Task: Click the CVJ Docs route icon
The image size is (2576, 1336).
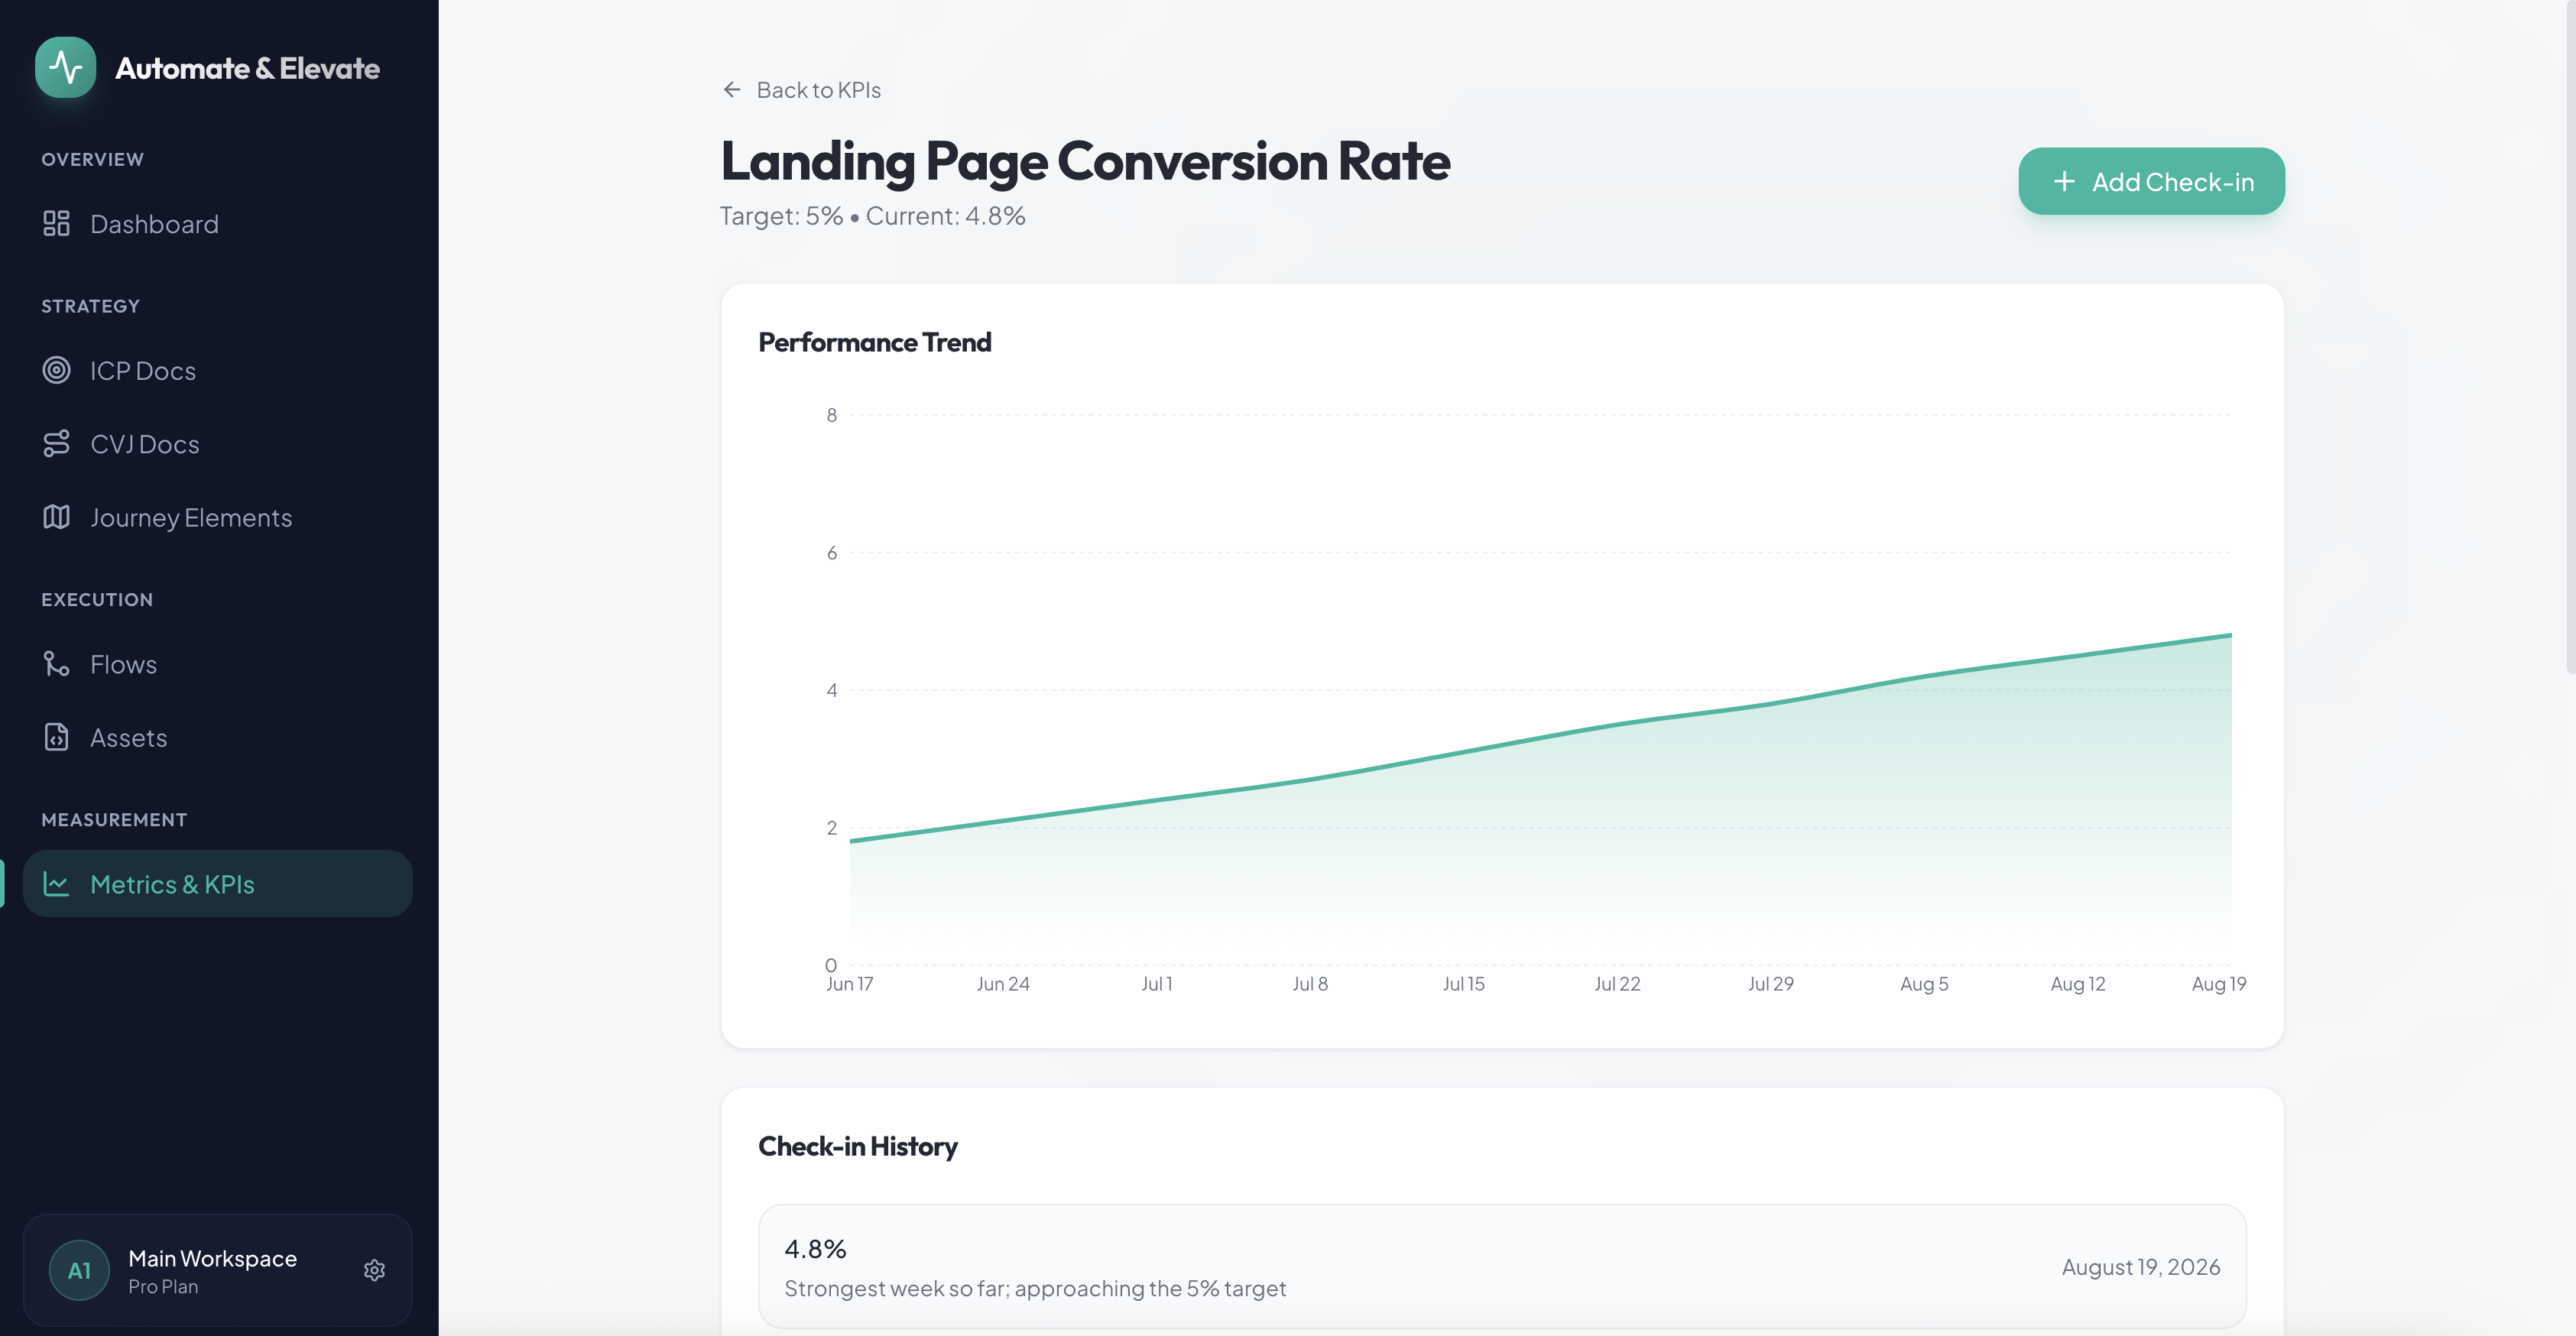Action: point(56,443)
